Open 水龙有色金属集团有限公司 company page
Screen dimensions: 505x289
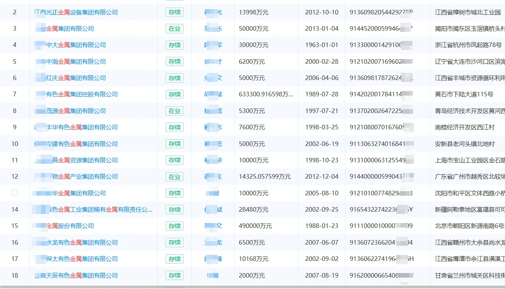point(82,242)
